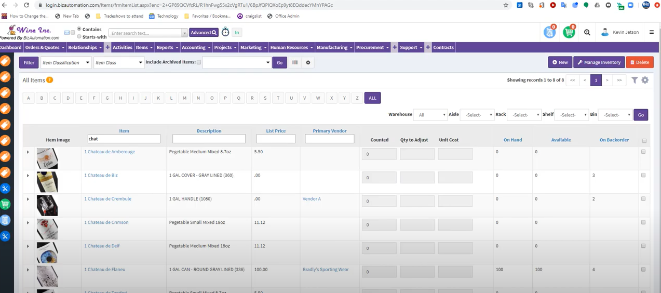661x293 pixels.
Task: Open the Zoom extension icon
Action: (631, 5)
